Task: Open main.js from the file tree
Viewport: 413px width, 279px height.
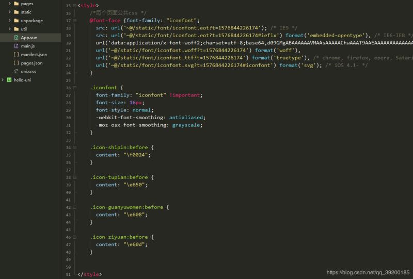Action: tap(27, 46)
